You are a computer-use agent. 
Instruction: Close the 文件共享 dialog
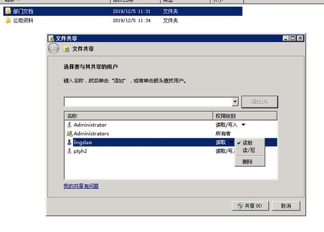click(x=300, y=38)
